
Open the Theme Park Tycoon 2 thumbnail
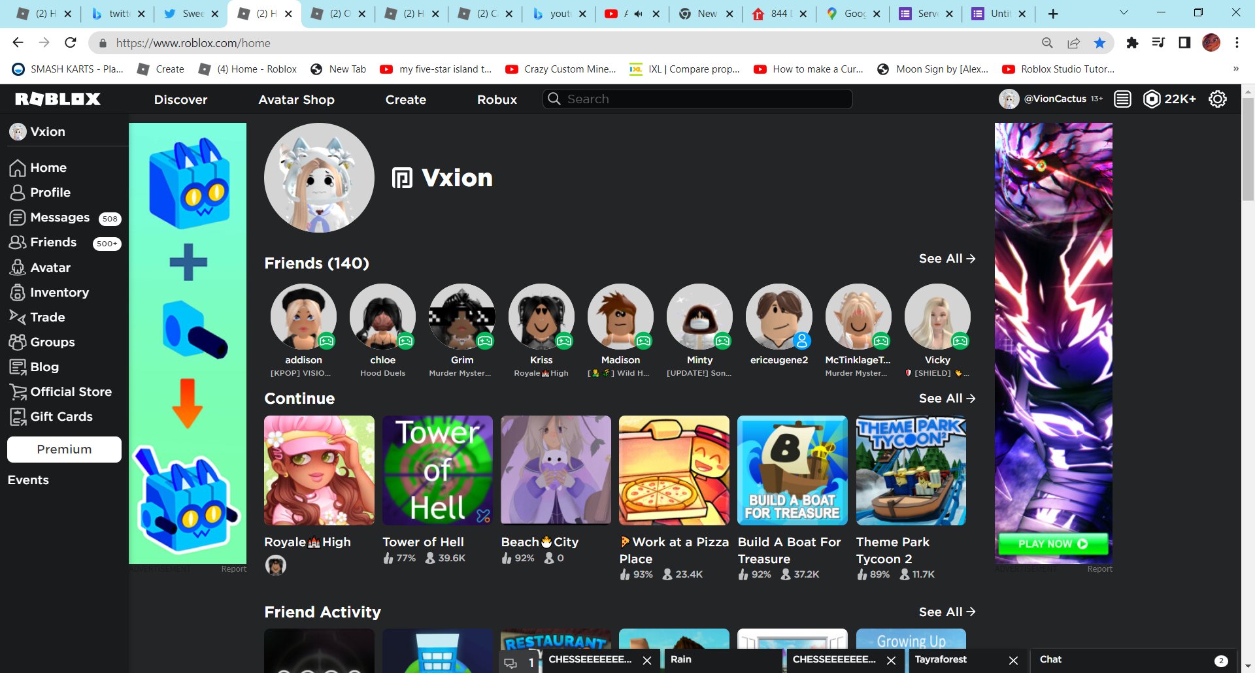coord(911,470)
